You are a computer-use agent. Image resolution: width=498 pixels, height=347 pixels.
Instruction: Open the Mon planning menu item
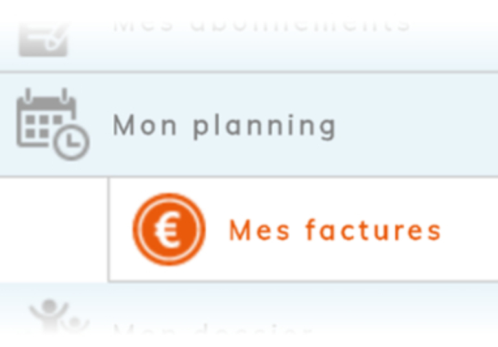(x=224, y=125)
